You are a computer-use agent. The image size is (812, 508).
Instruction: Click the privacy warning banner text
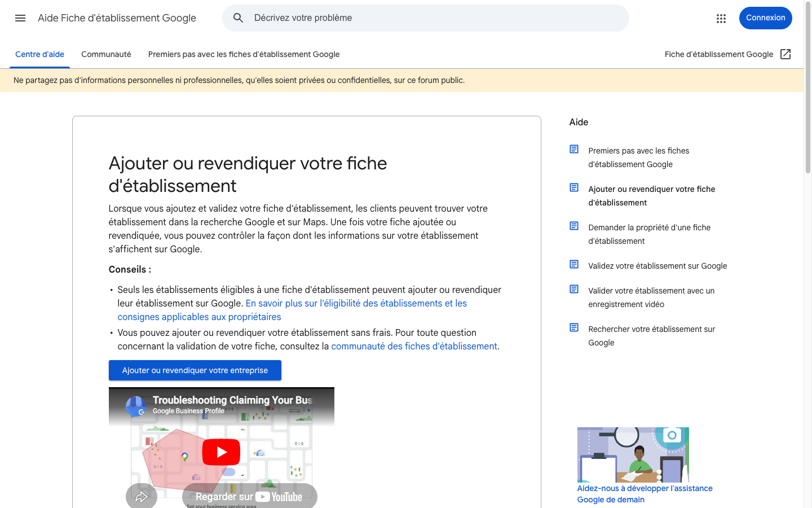pyautogui.click(x=239, y=80)
